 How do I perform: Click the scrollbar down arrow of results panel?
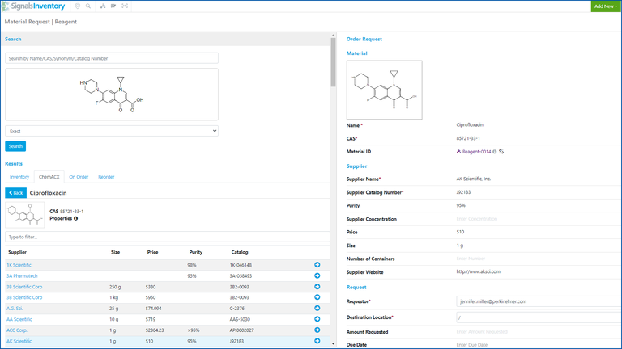coord(333,344)
